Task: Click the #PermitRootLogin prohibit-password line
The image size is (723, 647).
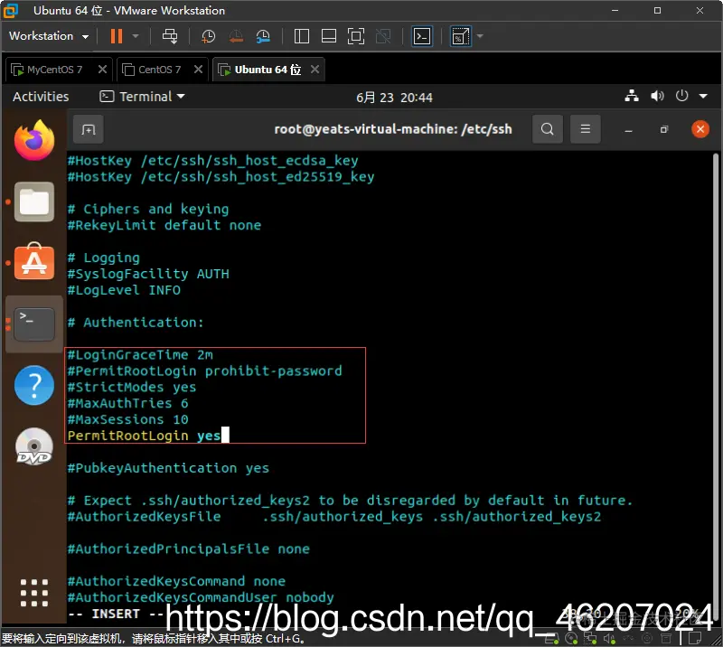Action: pyautogui.click(x=205, y=370)
